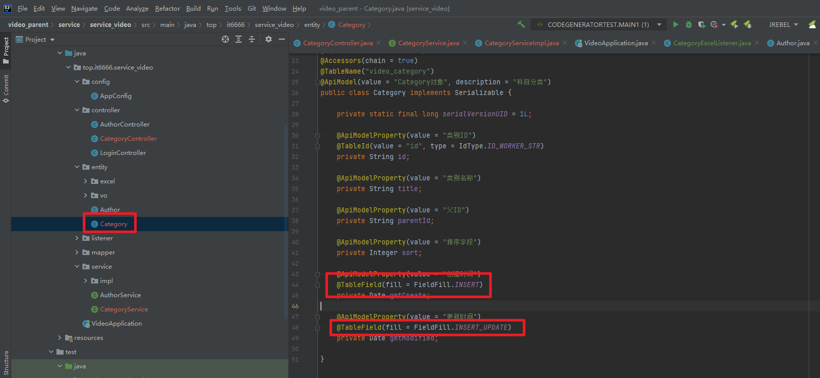
Task: Click JRebel cloud rocket icon
Action: (x=812, y=24)
